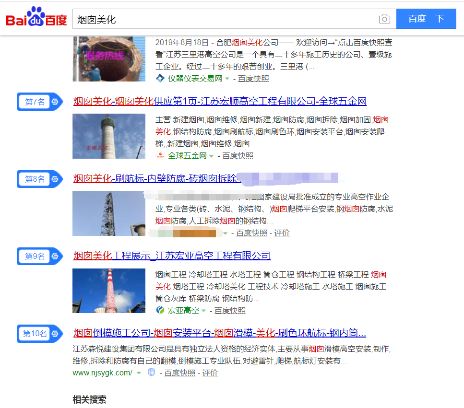
Task: Click 评价 link on njsygk.com result
Action: (x=210, y=373)
